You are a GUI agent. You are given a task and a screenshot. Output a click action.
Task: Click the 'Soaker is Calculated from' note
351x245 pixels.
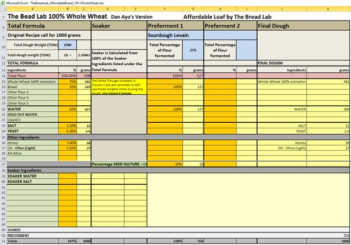point(119,61)
